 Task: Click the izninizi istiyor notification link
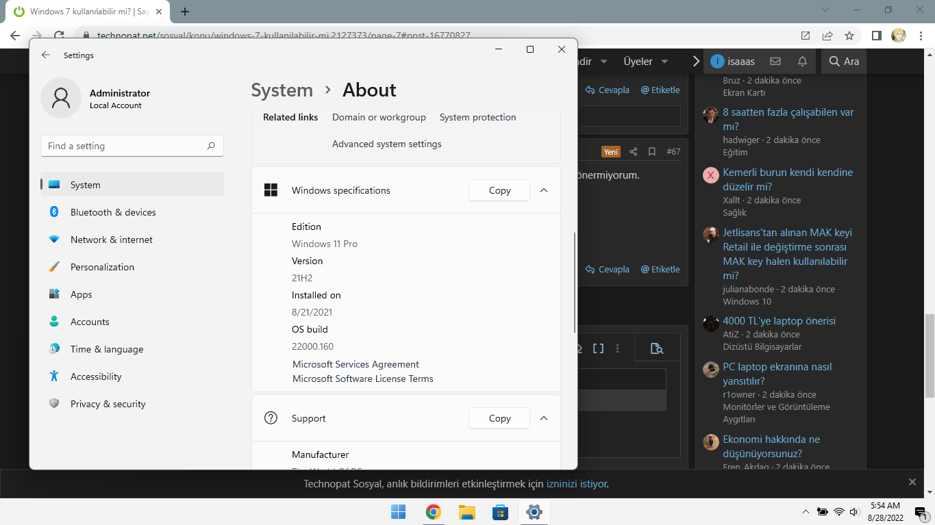tap(577, 484)
